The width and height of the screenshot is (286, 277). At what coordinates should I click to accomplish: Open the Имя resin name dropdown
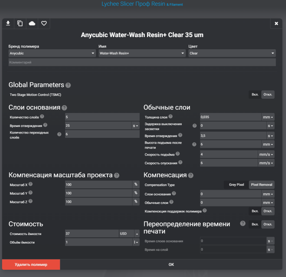[x=142, y=53]
